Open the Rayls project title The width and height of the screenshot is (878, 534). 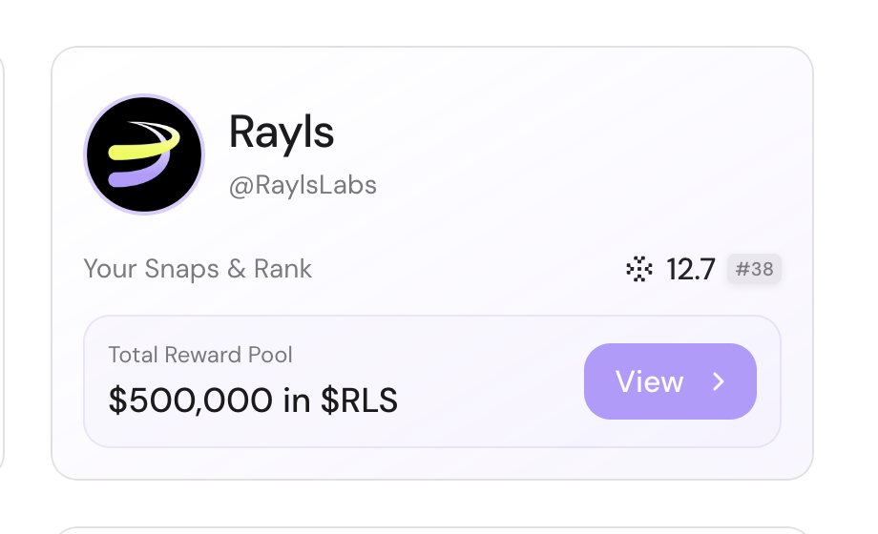point(282,132)
